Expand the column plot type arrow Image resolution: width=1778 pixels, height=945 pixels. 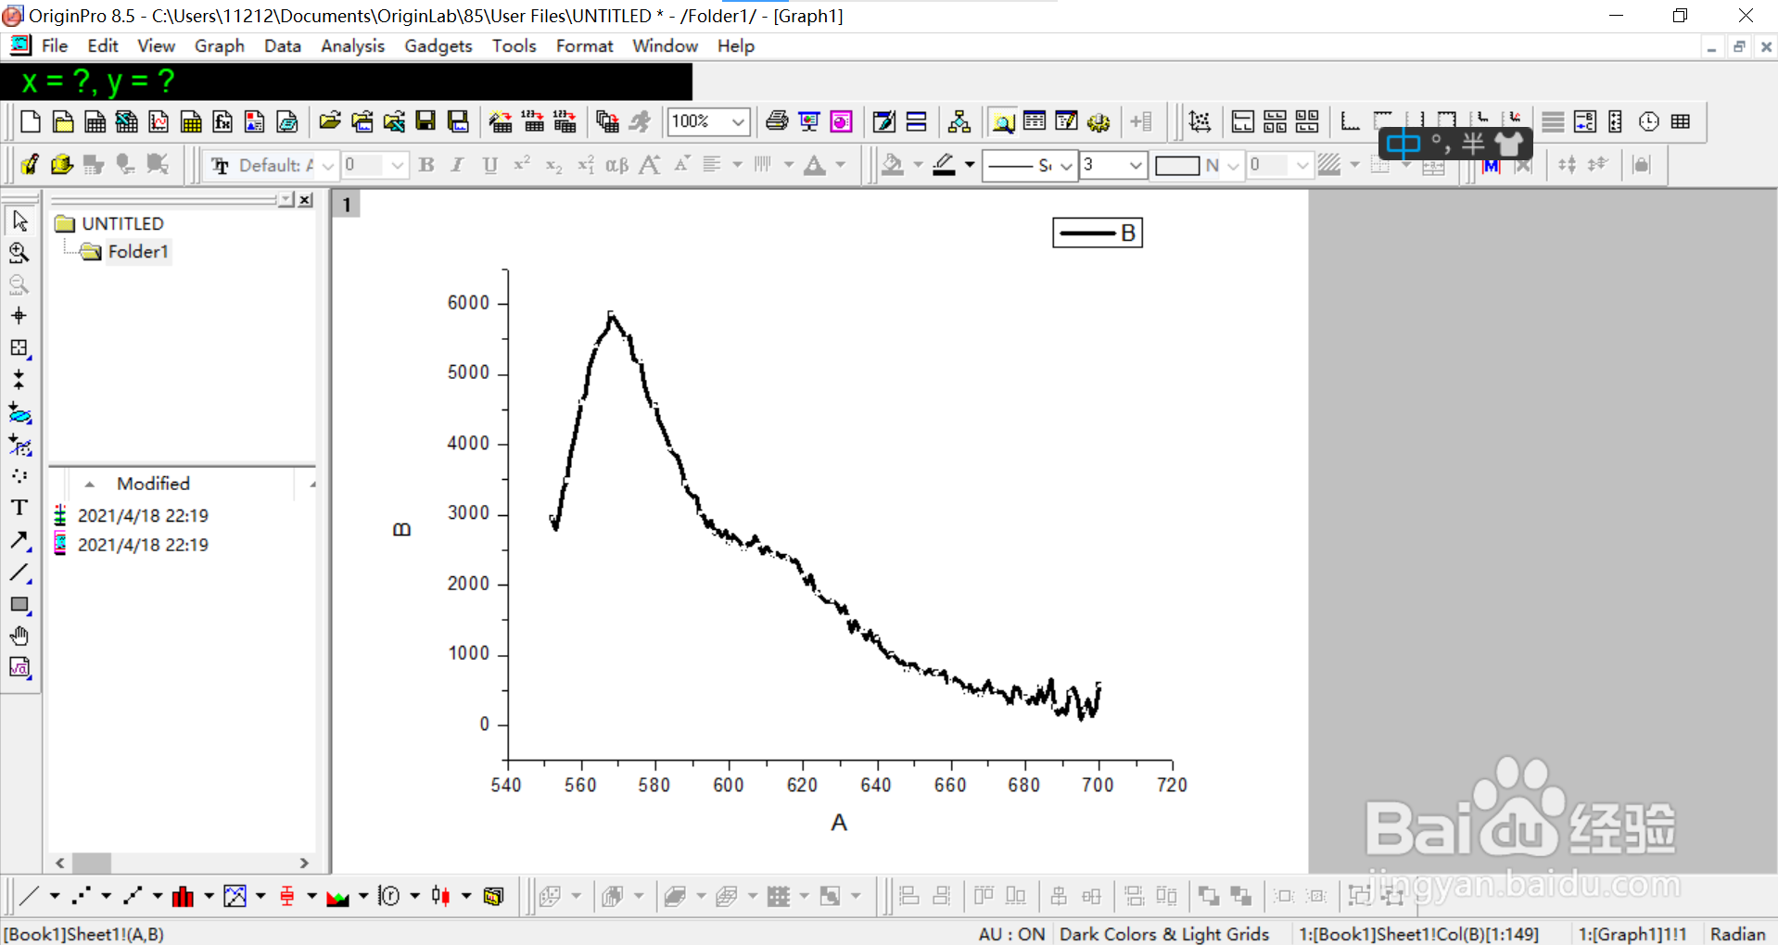[x=209, y=896]
